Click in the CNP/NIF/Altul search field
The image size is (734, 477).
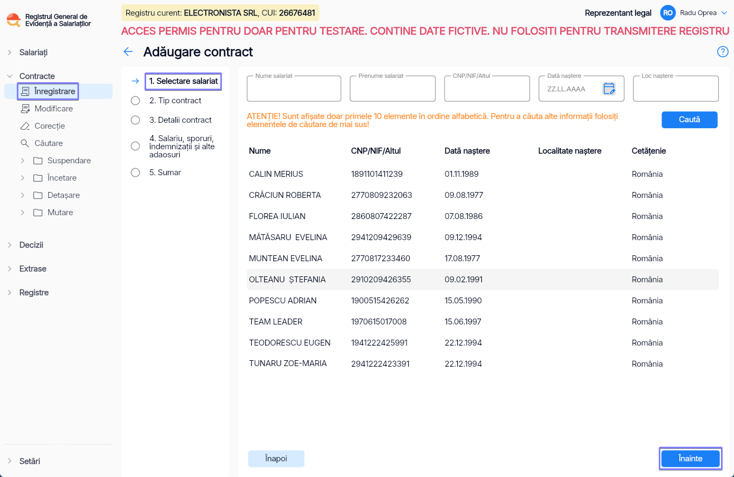pos(487,89)
